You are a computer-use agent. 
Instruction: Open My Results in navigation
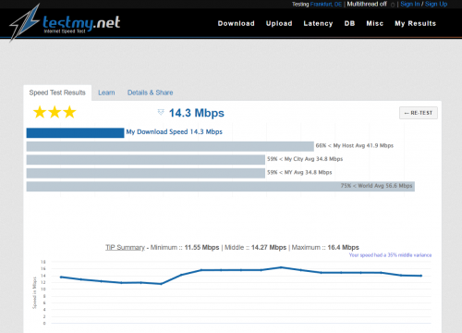pos(416,23)
